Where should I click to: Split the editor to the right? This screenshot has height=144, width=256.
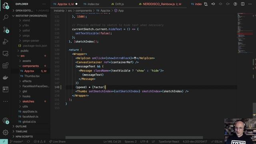[243, 4]
